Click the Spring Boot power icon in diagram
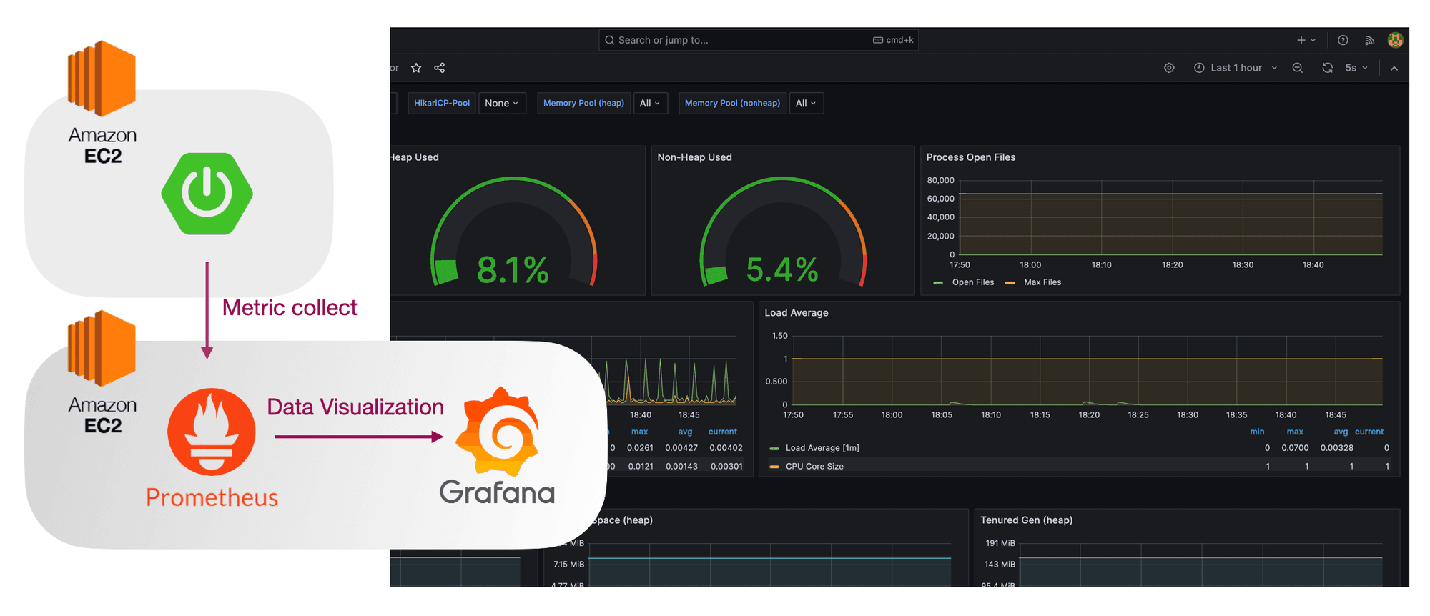 tap(207, 193)
